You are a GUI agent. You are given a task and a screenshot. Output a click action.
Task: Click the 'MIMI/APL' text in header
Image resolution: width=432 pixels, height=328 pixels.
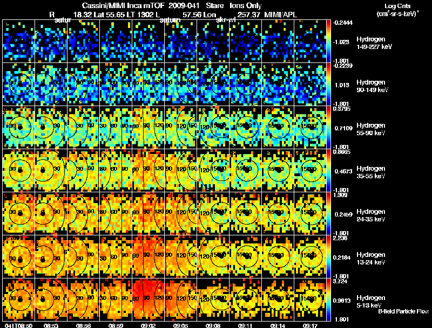coord(280,15)
